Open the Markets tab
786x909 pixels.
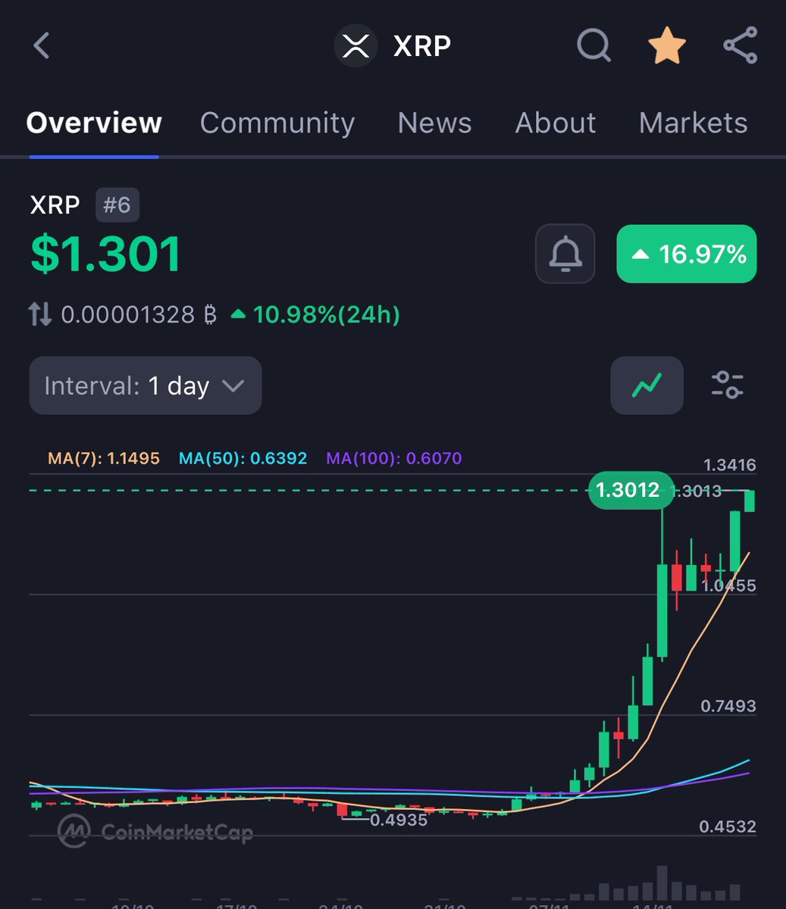click(694, 123)
